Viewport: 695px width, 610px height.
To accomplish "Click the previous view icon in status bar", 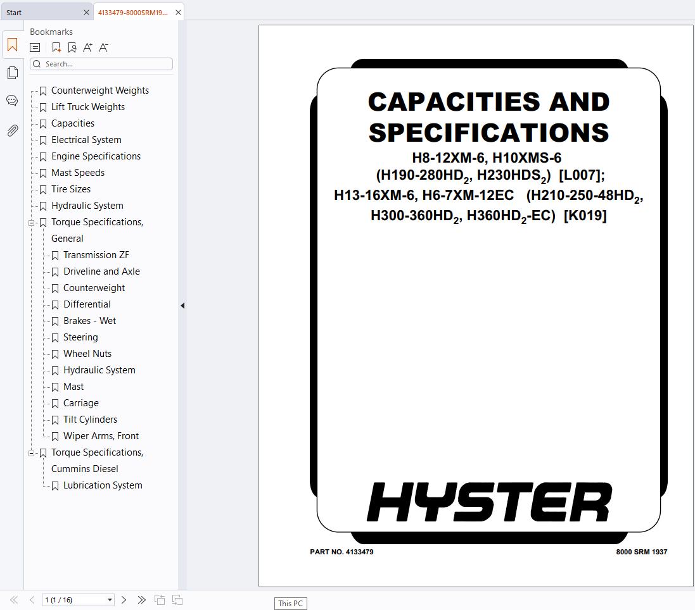I will pyautogui.click(x=160, y=600).
